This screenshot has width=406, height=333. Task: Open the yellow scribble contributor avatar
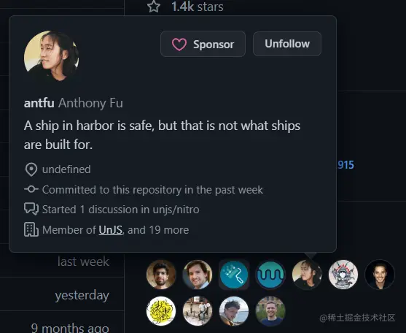point(161,311)
